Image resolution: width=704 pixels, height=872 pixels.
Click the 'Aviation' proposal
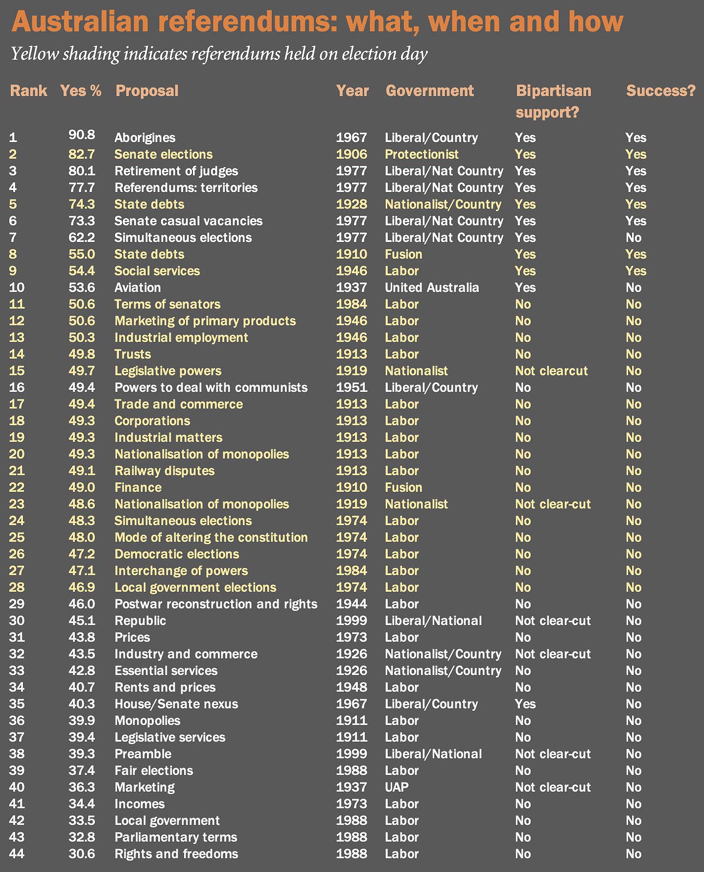138,288
